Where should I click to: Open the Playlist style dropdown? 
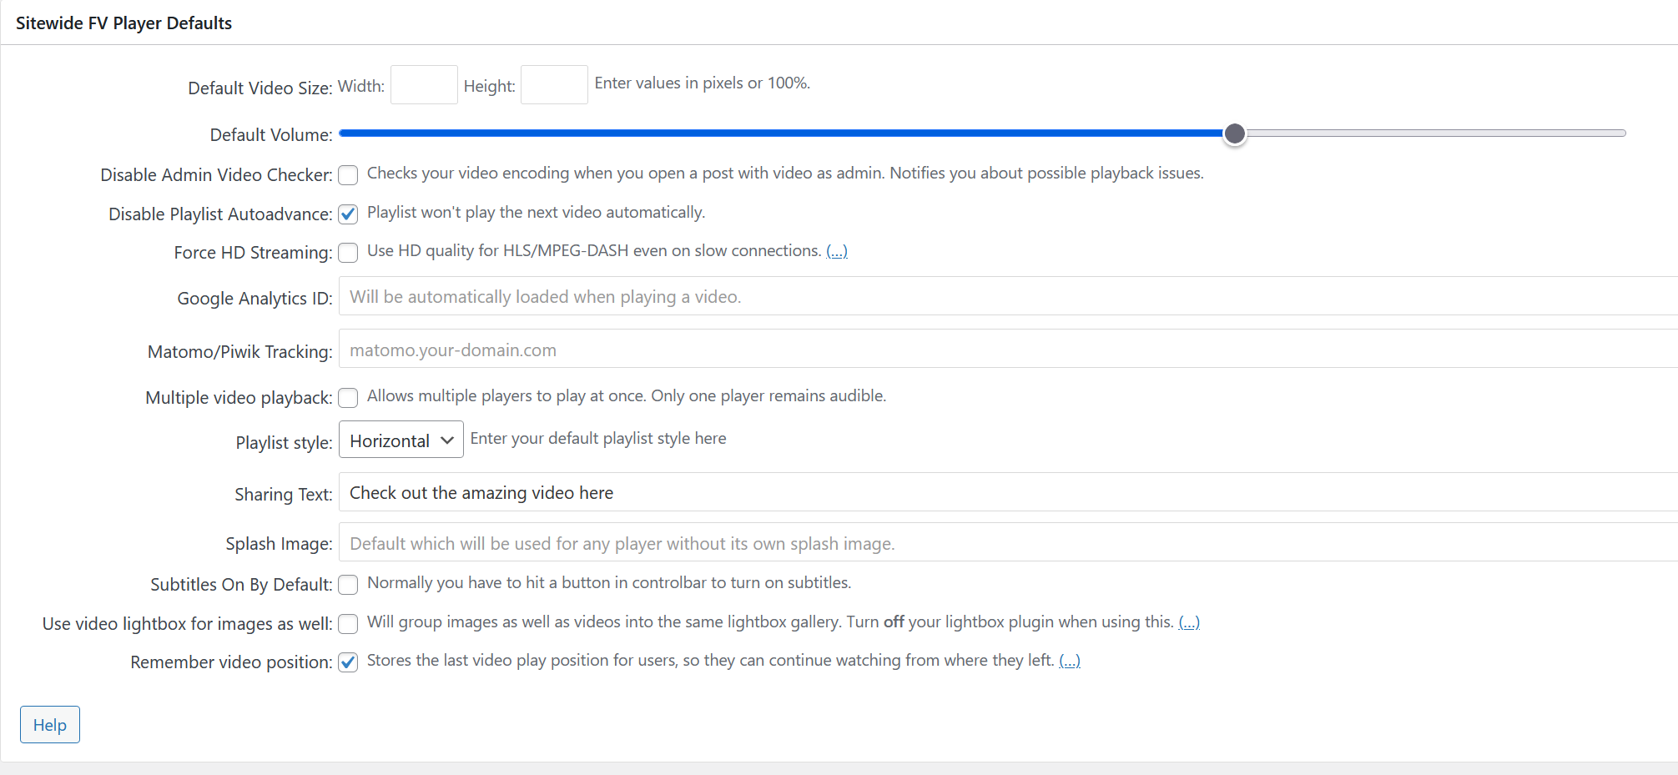(401, 440)
